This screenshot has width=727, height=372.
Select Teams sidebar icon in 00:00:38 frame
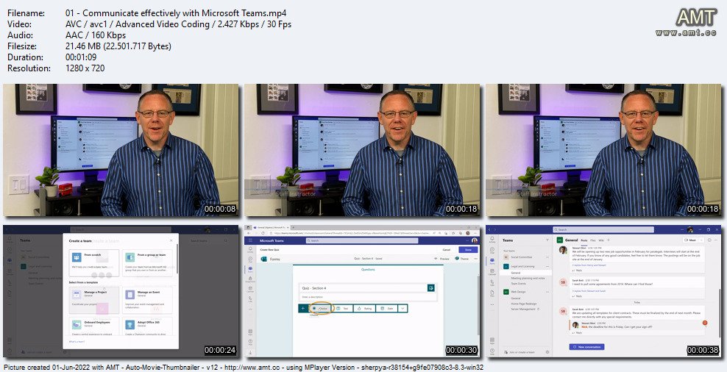point(492,261)
